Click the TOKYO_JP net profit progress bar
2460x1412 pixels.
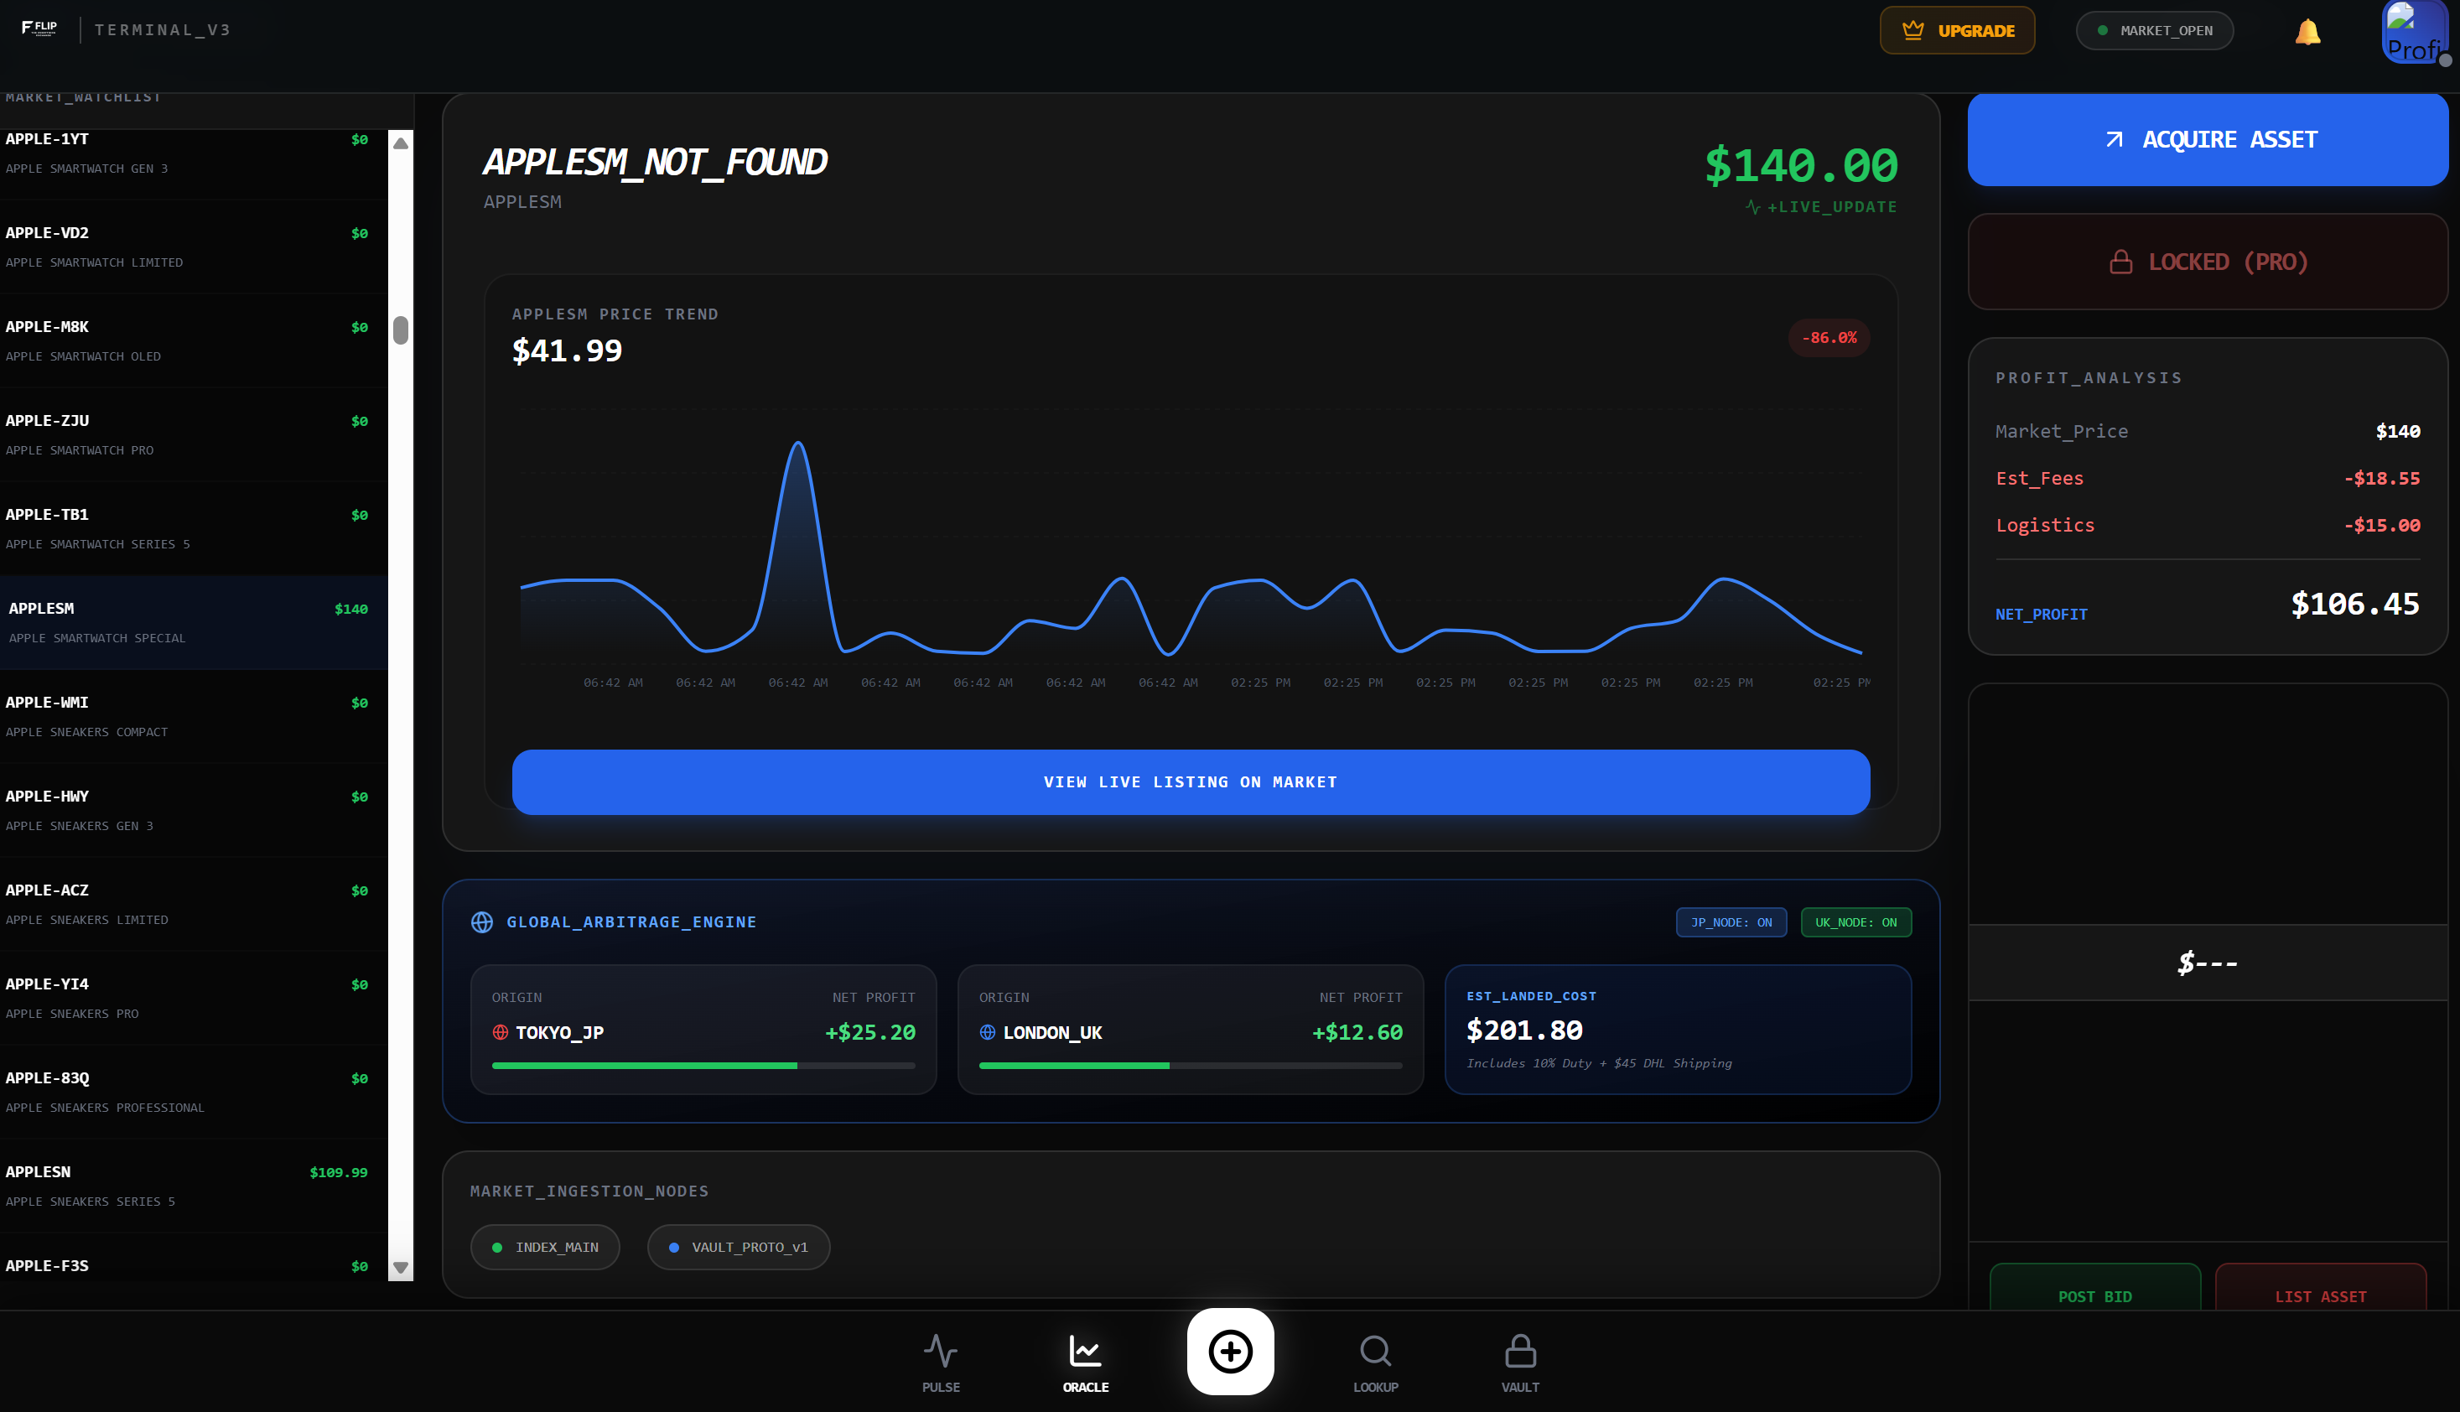(x=703, y=1065)
